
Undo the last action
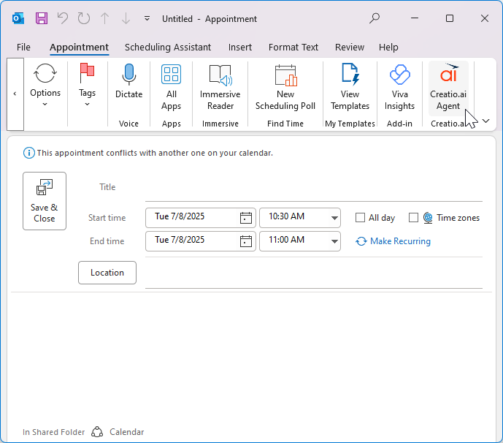click(x=63, y=18)
